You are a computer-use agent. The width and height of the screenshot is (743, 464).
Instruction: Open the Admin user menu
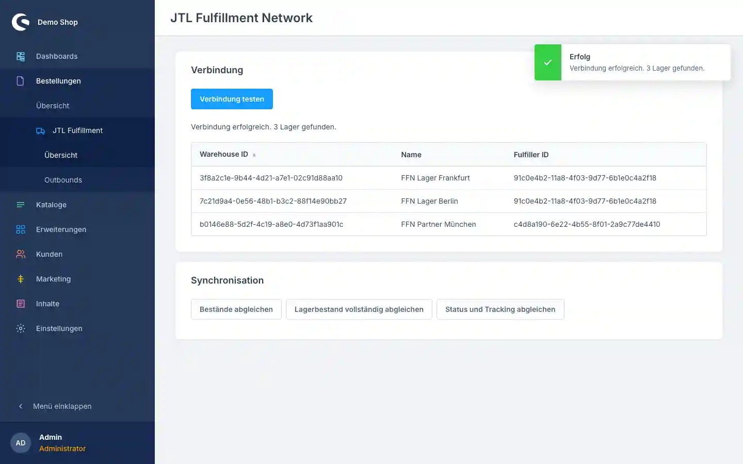pos(77,443)
